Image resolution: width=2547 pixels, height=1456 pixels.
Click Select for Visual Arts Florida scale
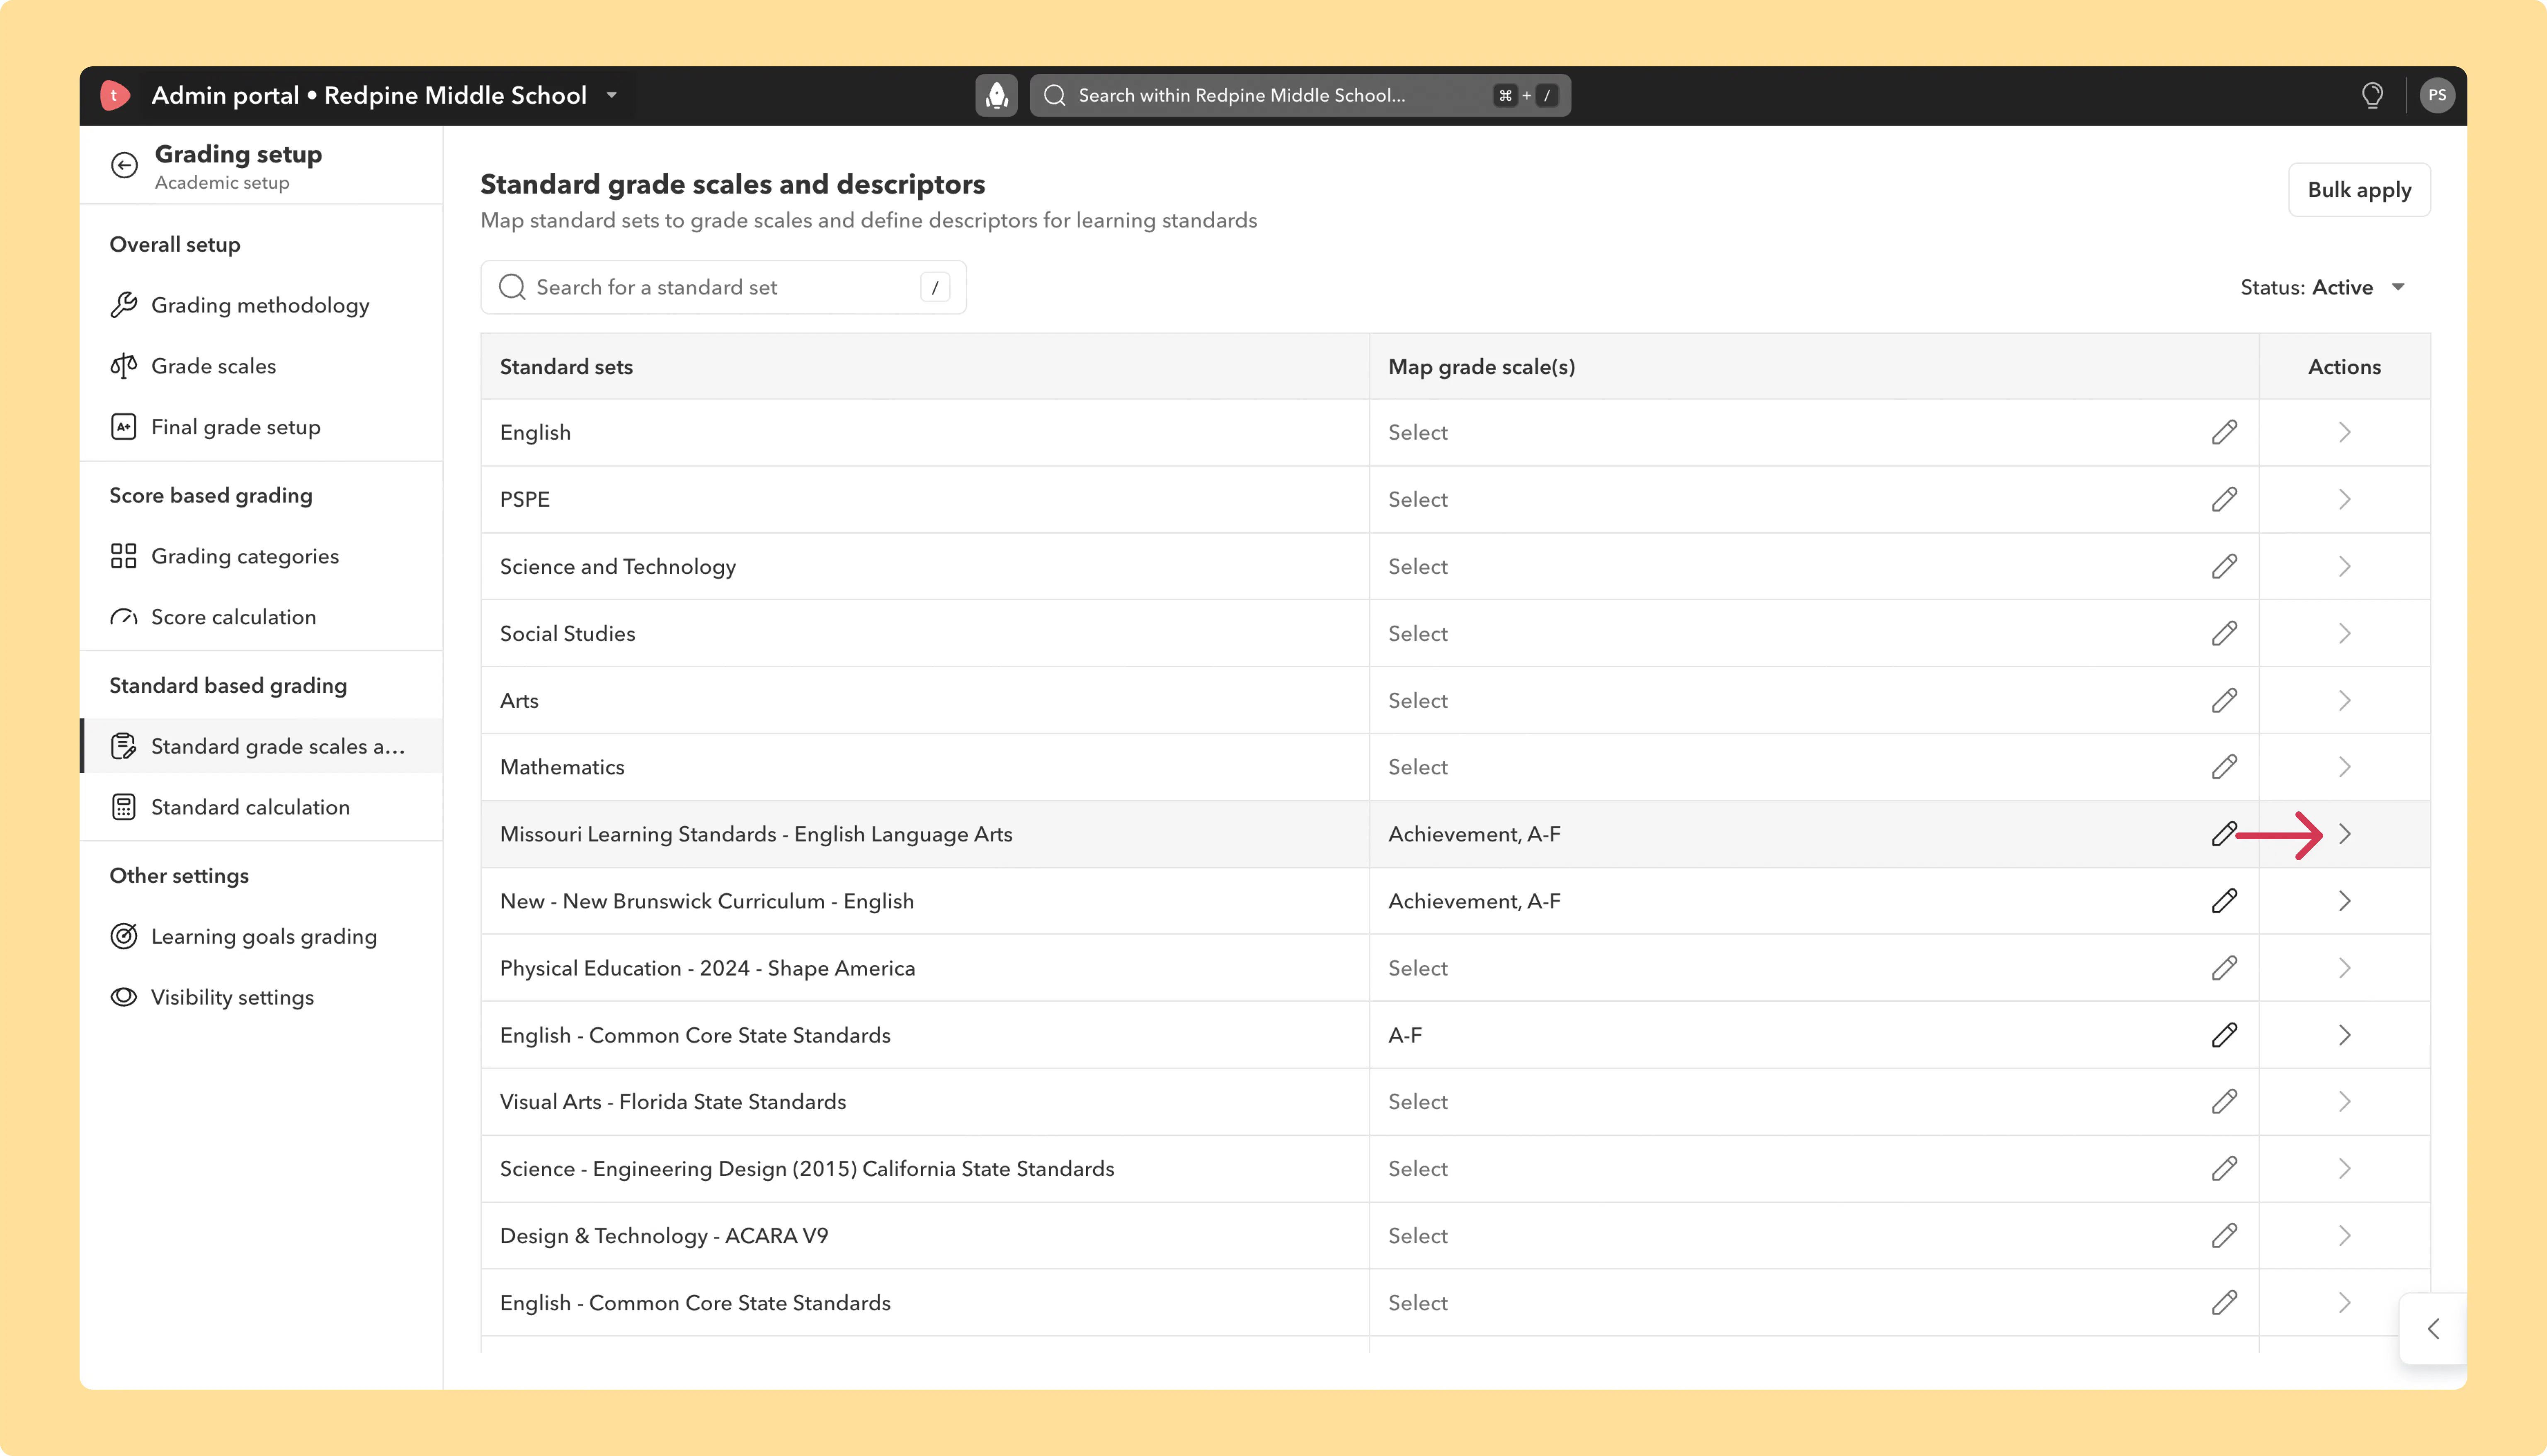pyautogui.click(x=1417, y=1101)
